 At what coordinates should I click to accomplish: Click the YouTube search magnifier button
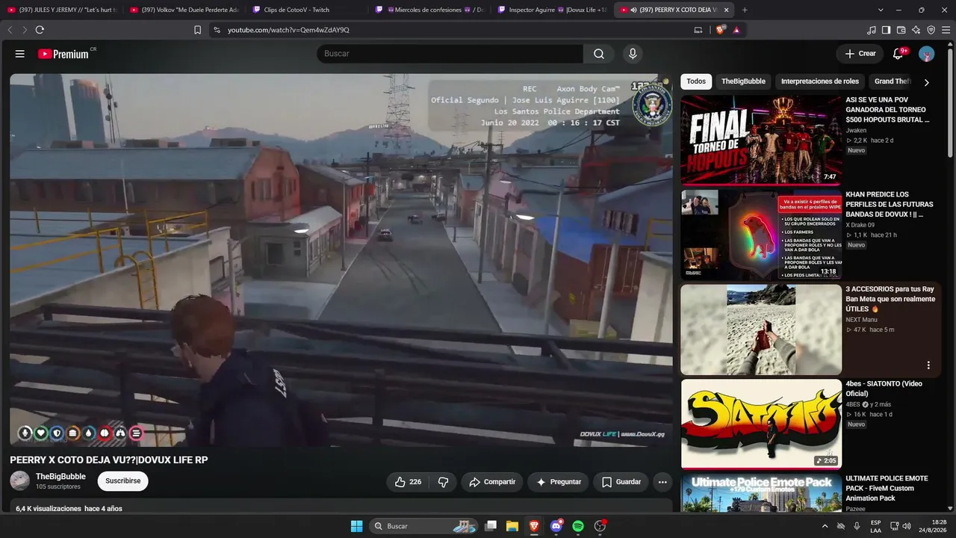[x=599, y=54]
